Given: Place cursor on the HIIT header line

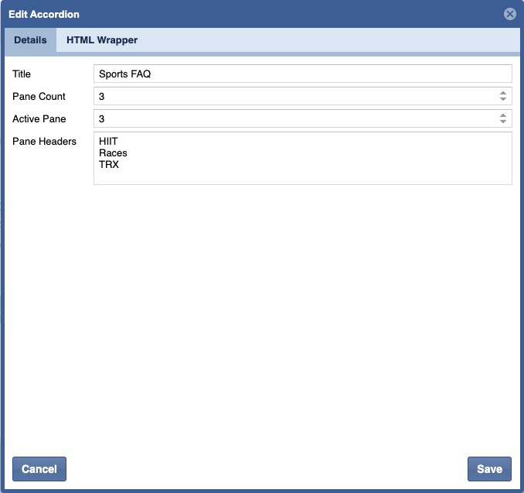Looking at the screenshot, I should (108, 142).
